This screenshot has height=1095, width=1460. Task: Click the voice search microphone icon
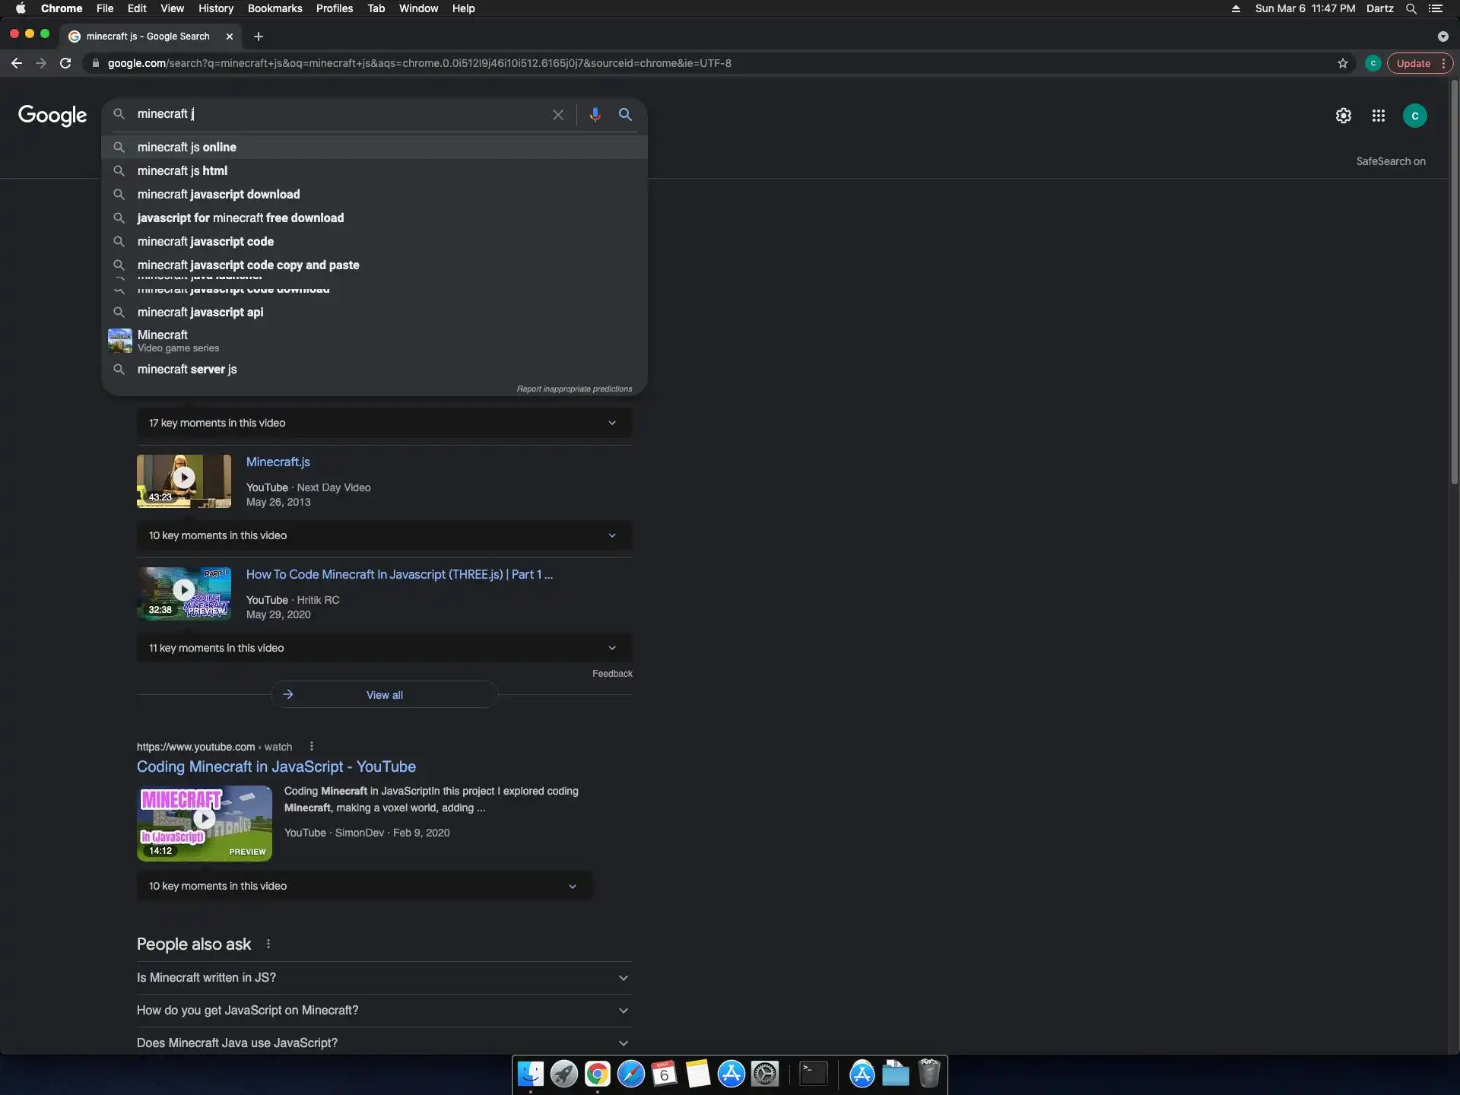point(595,114)
